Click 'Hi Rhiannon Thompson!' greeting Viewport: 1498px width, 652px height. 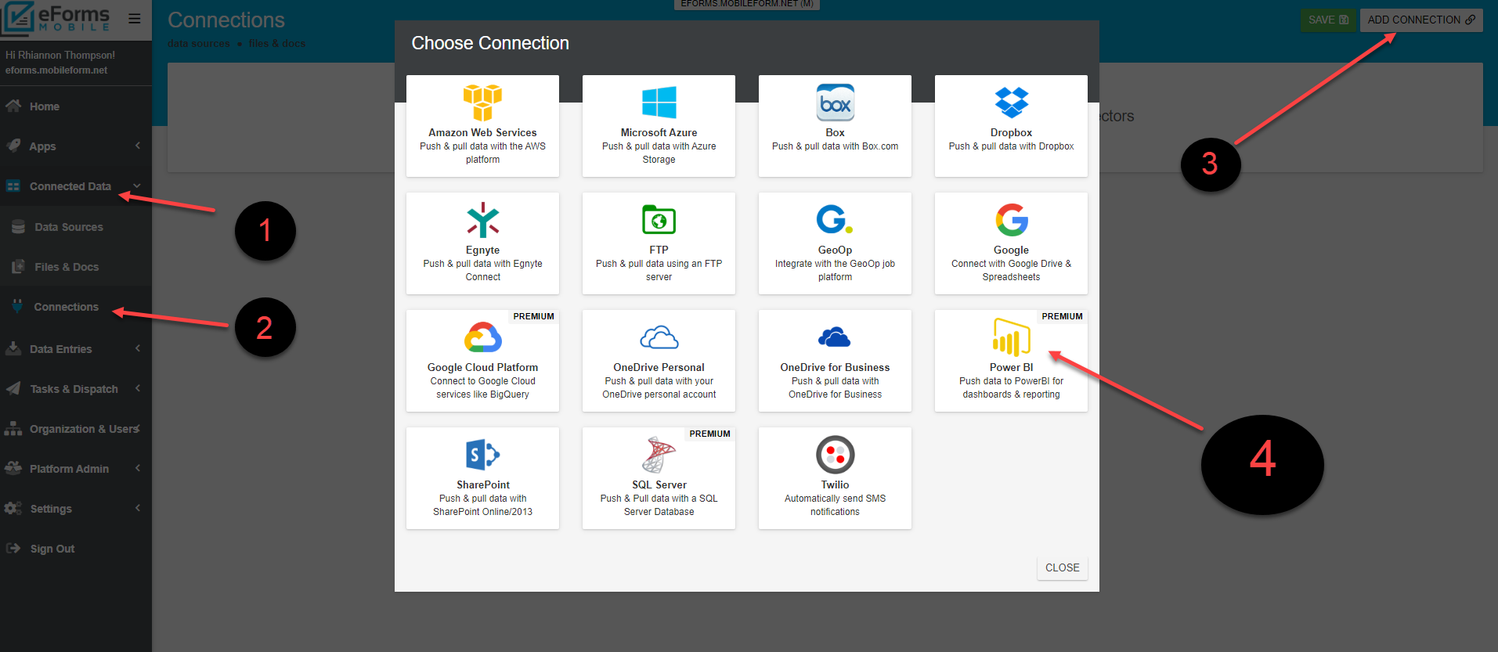tap(60, 55)
